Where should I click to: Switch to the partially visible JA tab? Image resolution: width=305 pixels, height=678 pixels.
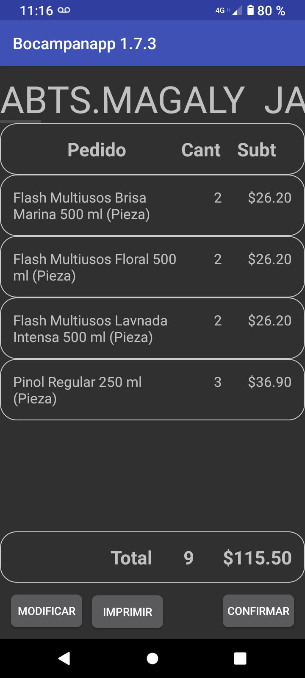(x=285, y=101)
